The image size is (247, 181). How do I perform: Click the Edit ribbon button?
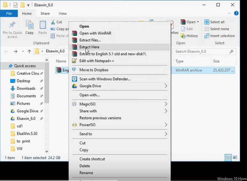coord(187,29)
